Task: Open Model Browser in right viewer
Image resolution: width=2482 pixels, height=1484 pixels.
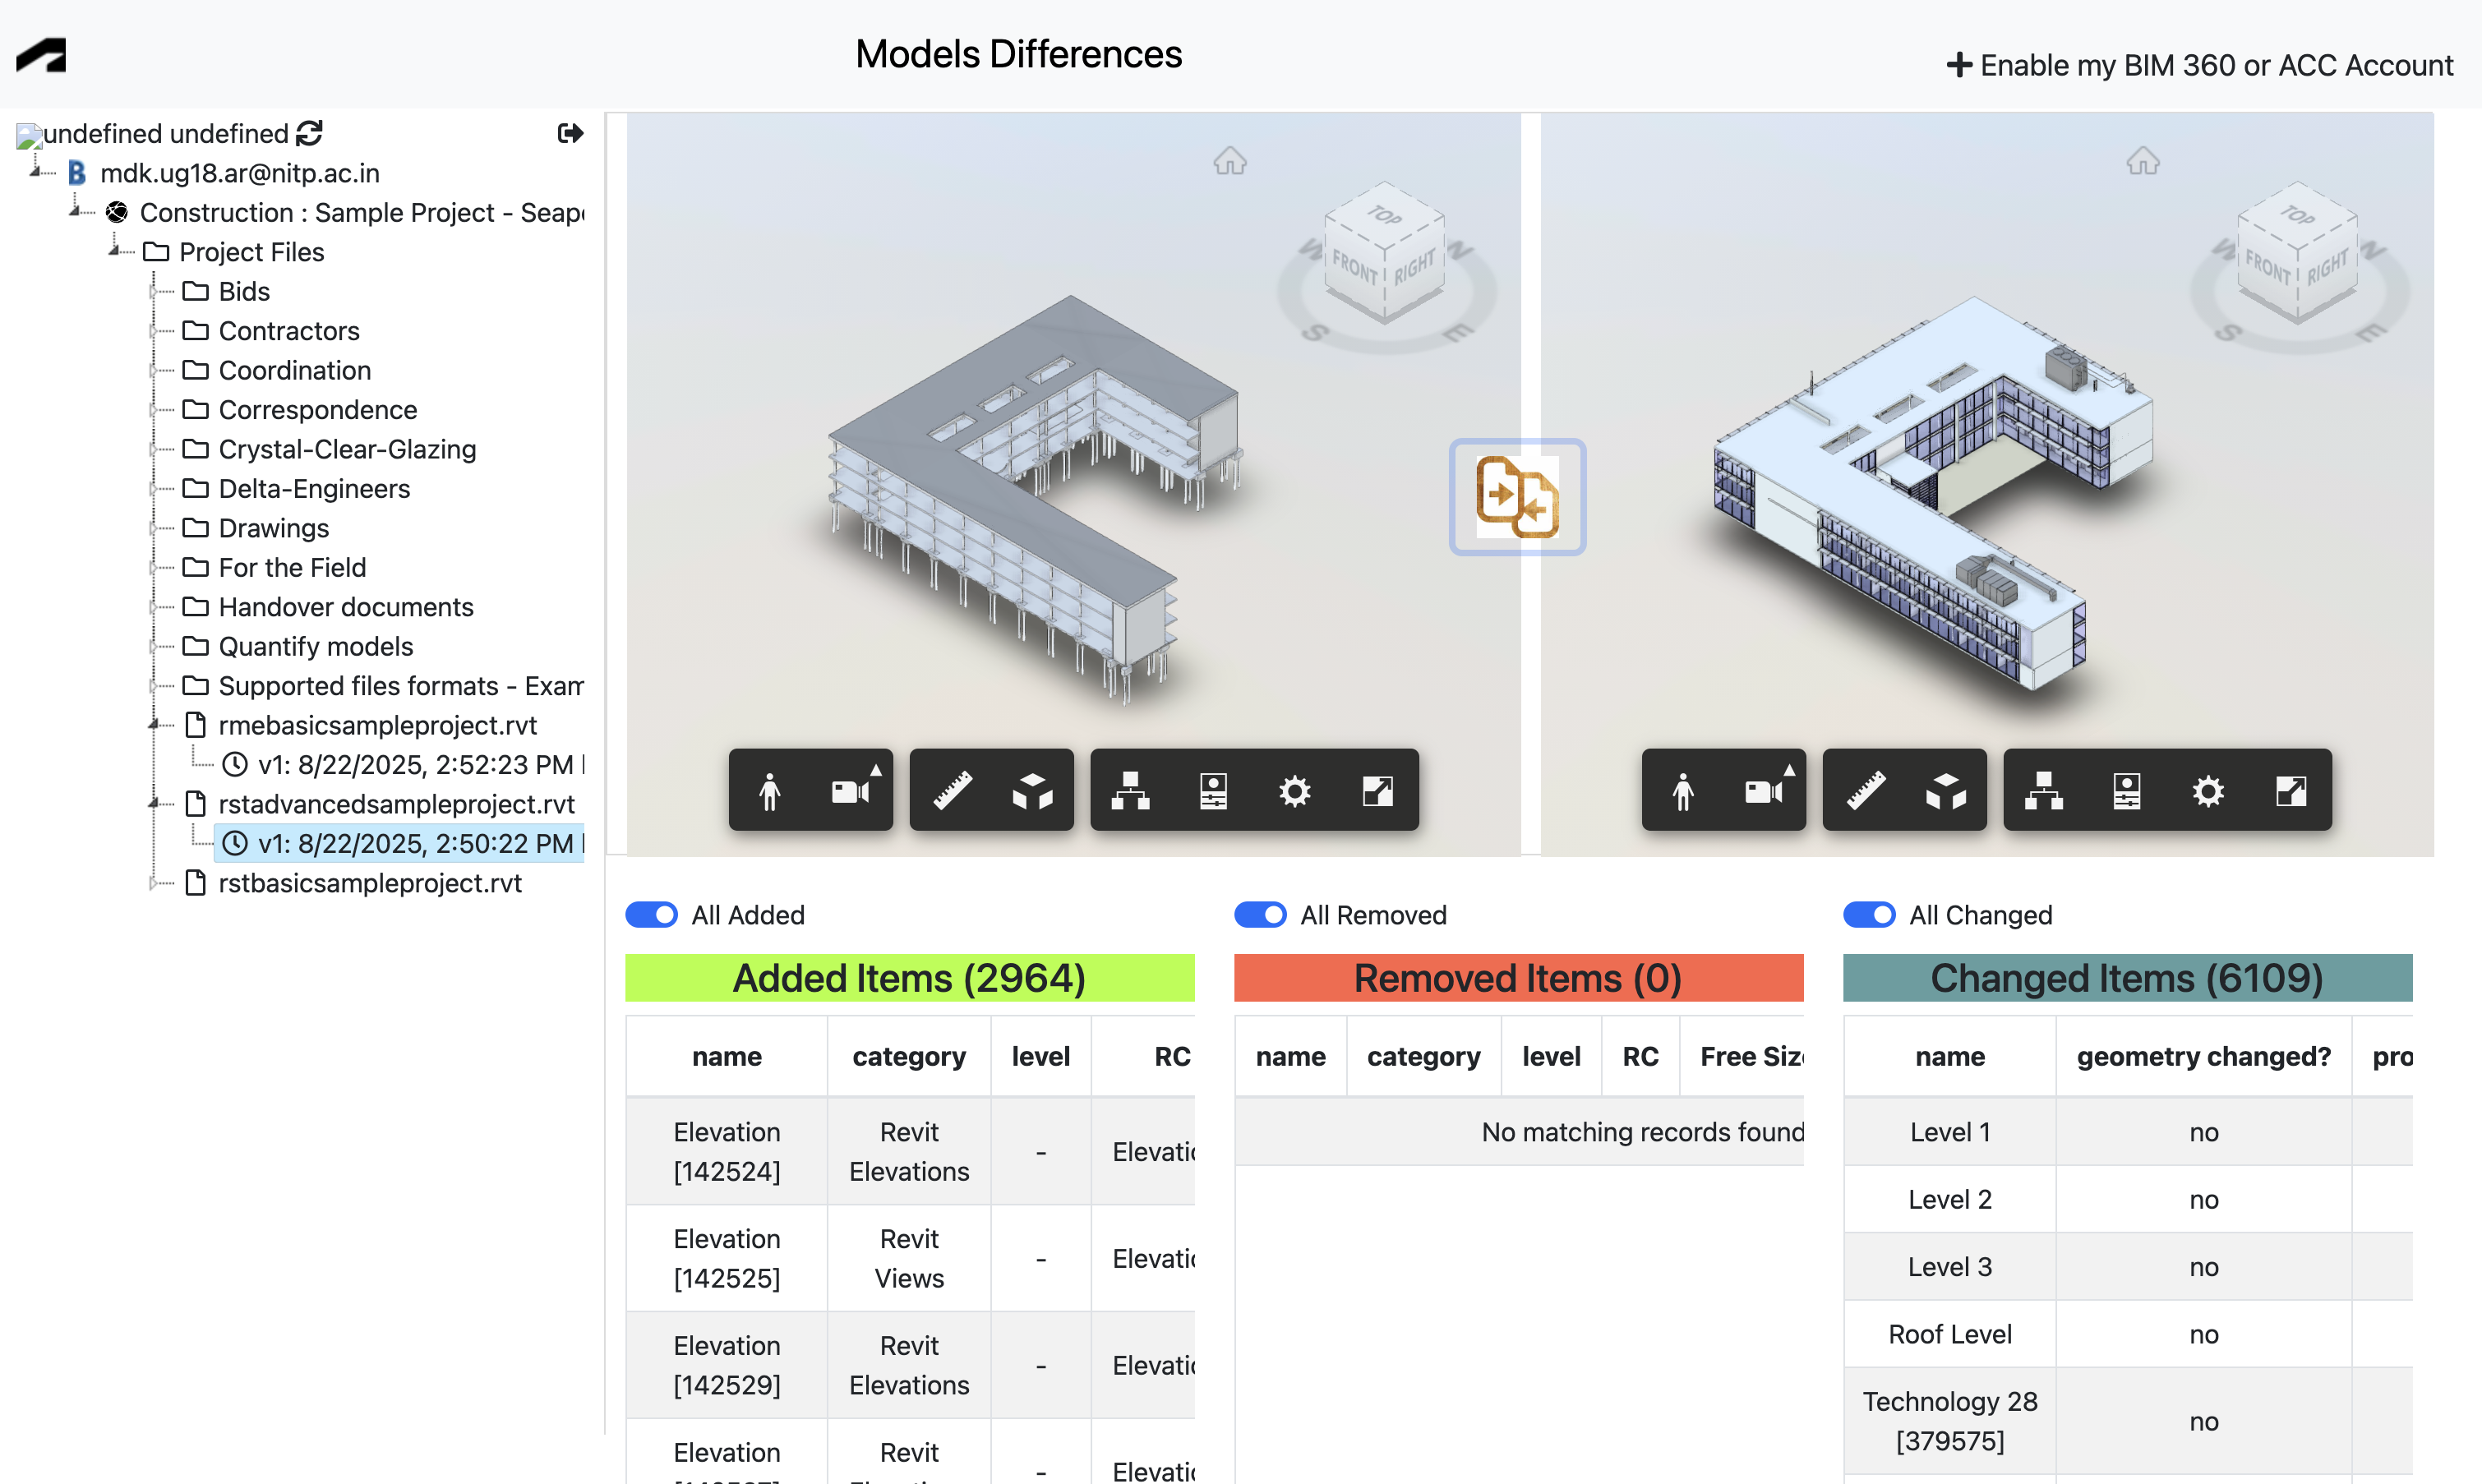Action: click(2044, 791)
